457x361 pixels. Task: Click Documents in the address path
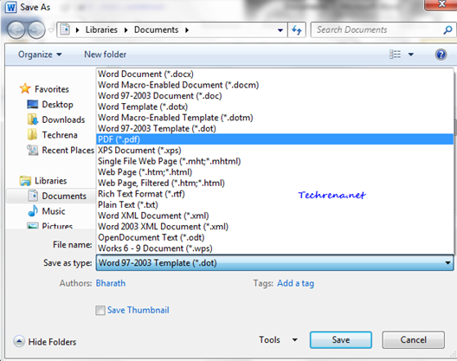(156, 29)
